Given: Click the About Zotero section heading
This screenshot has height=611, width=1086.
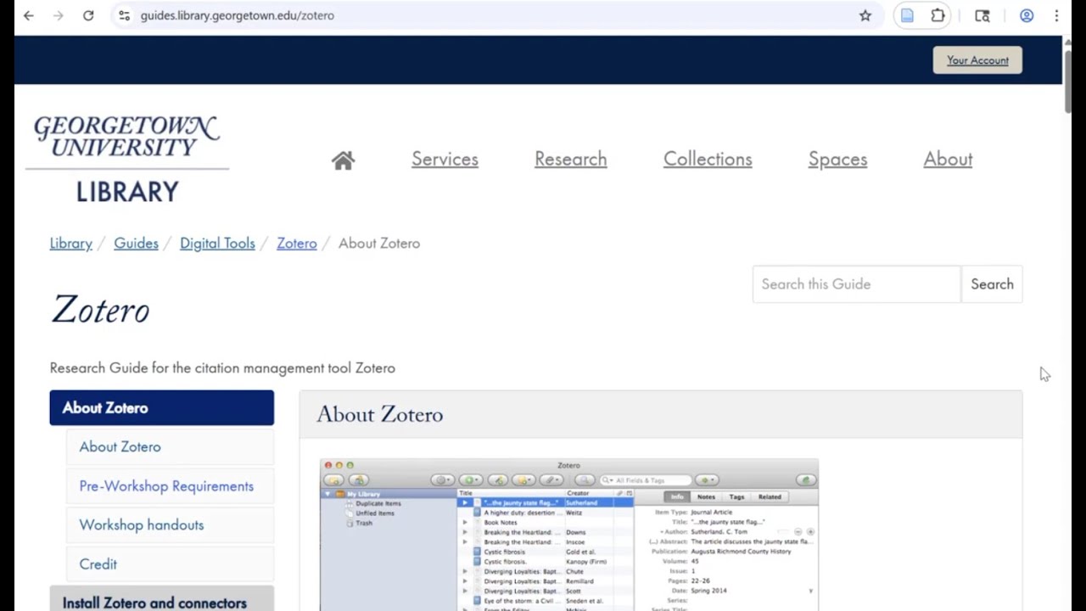Looking at the screenshot, I should coord(380,414).
